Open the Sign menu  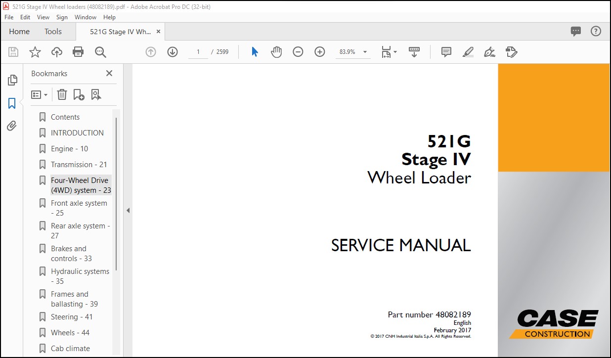(x=62, y=17)
